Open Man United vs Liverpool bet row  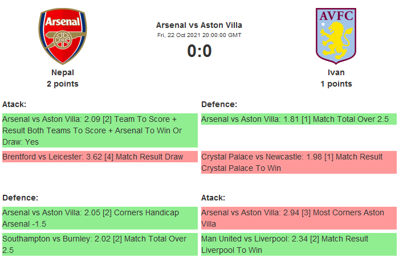click(298, 244)
